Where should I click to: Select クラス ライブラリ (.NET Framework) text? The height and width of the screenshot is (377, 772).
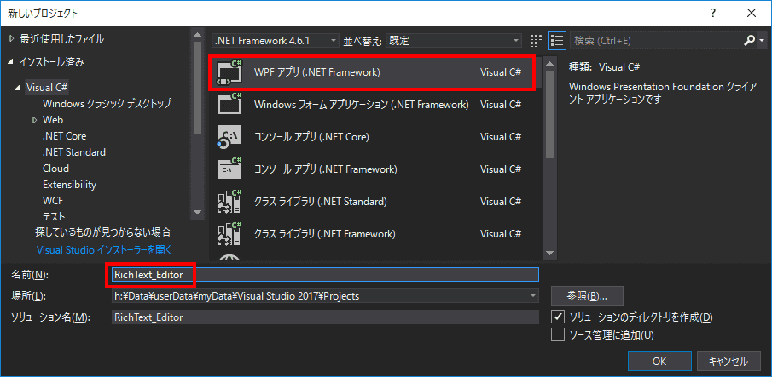324,234
